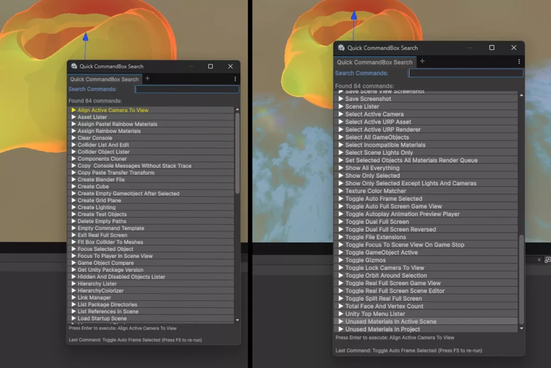Add a new tab with plus in right window
551x368 pixels.
[422, 61]
